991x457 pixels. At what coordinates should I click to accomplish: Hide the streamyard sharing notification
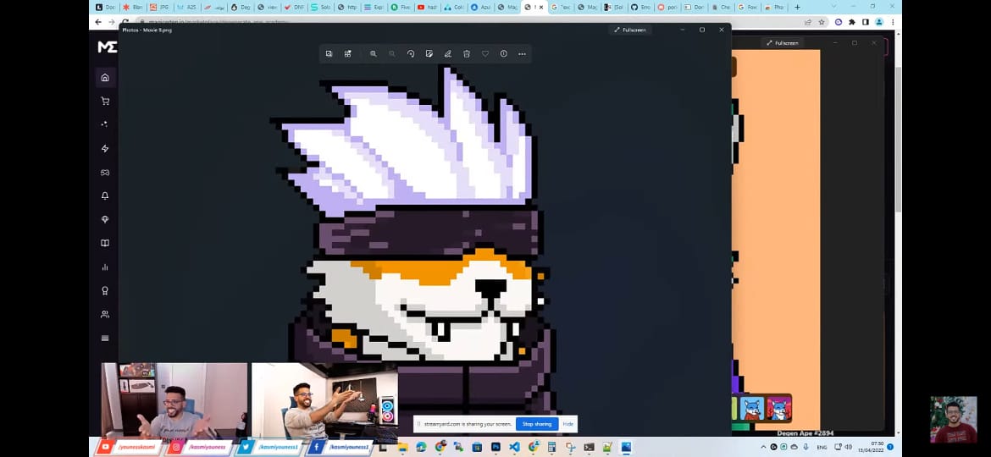567,423
